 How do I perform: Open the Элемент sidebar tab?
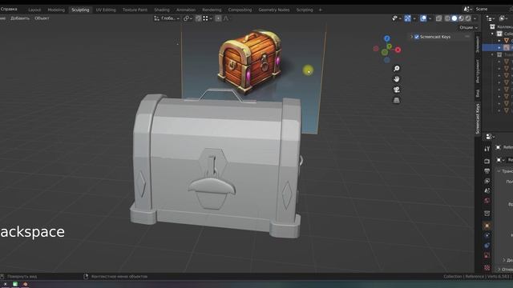478,45
